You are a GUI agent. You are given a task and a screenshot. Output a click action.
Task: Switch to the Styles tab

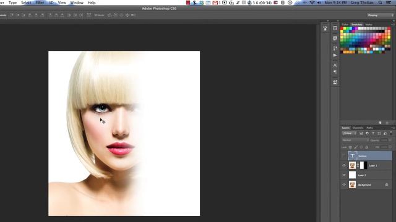point(369,25)
